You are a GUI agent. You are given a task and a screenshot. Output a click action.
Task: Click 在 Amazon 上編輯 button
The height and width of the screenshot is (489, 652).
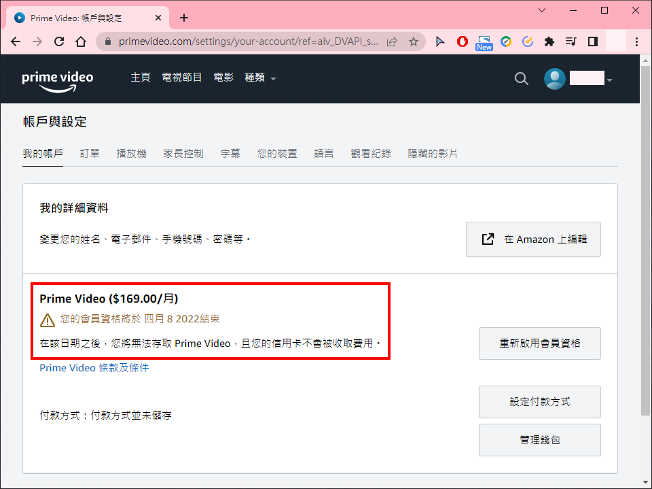pyautogui.click(x=533, y=239)
